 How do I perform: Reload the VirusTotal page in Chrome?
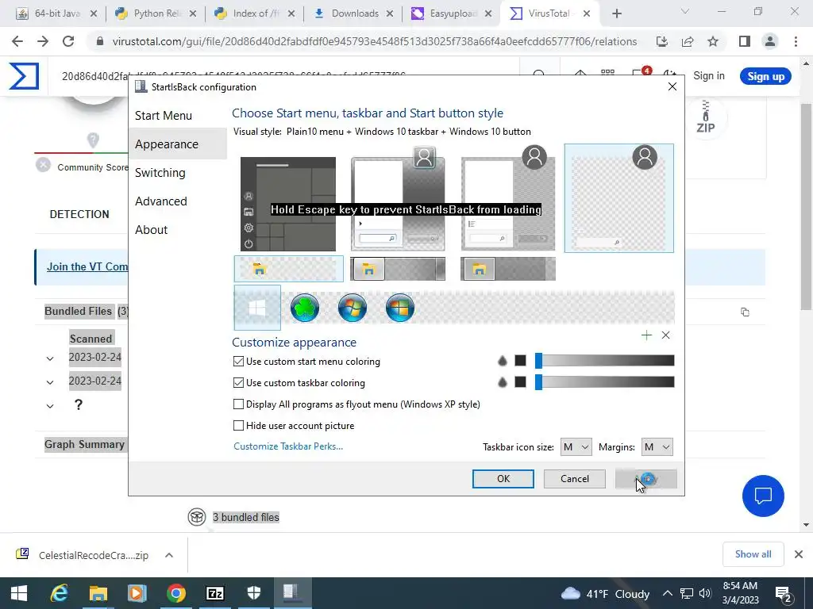[x=68, y=41]
